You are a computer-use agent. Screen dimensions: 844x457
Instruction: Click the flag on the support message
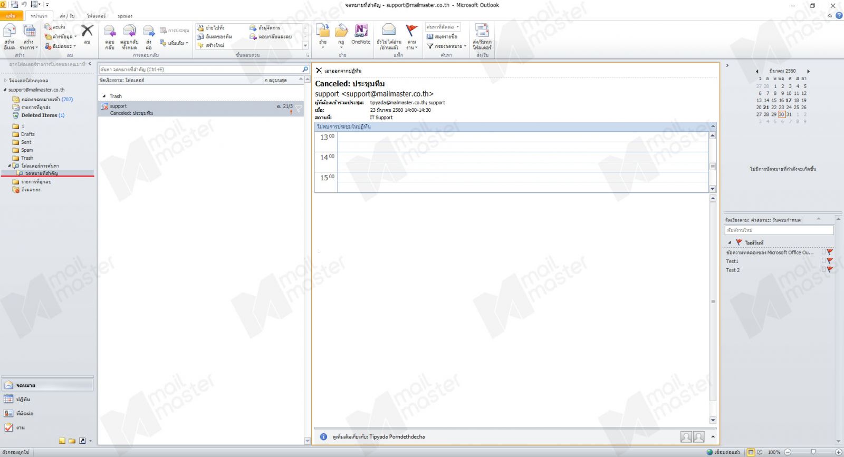(x=299, y=108)
